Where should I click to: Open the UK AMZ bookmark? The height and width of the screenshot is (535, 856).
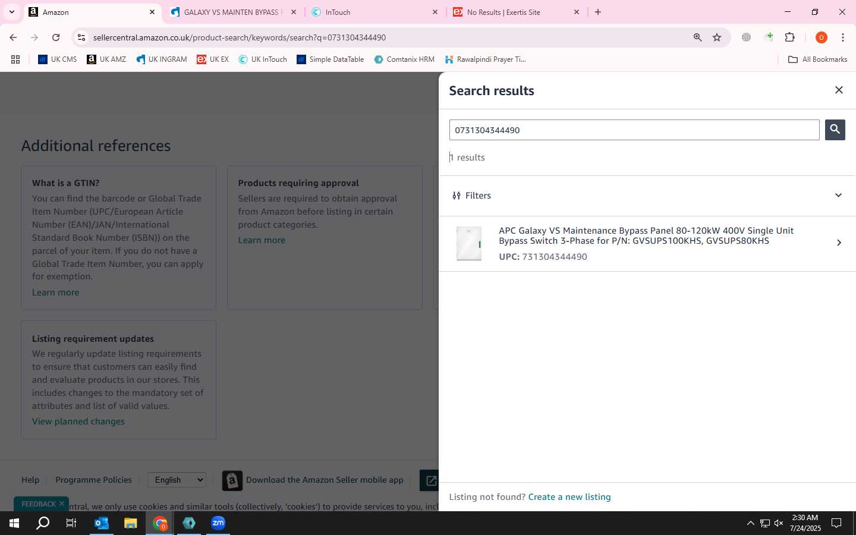[x=106, y=59]
